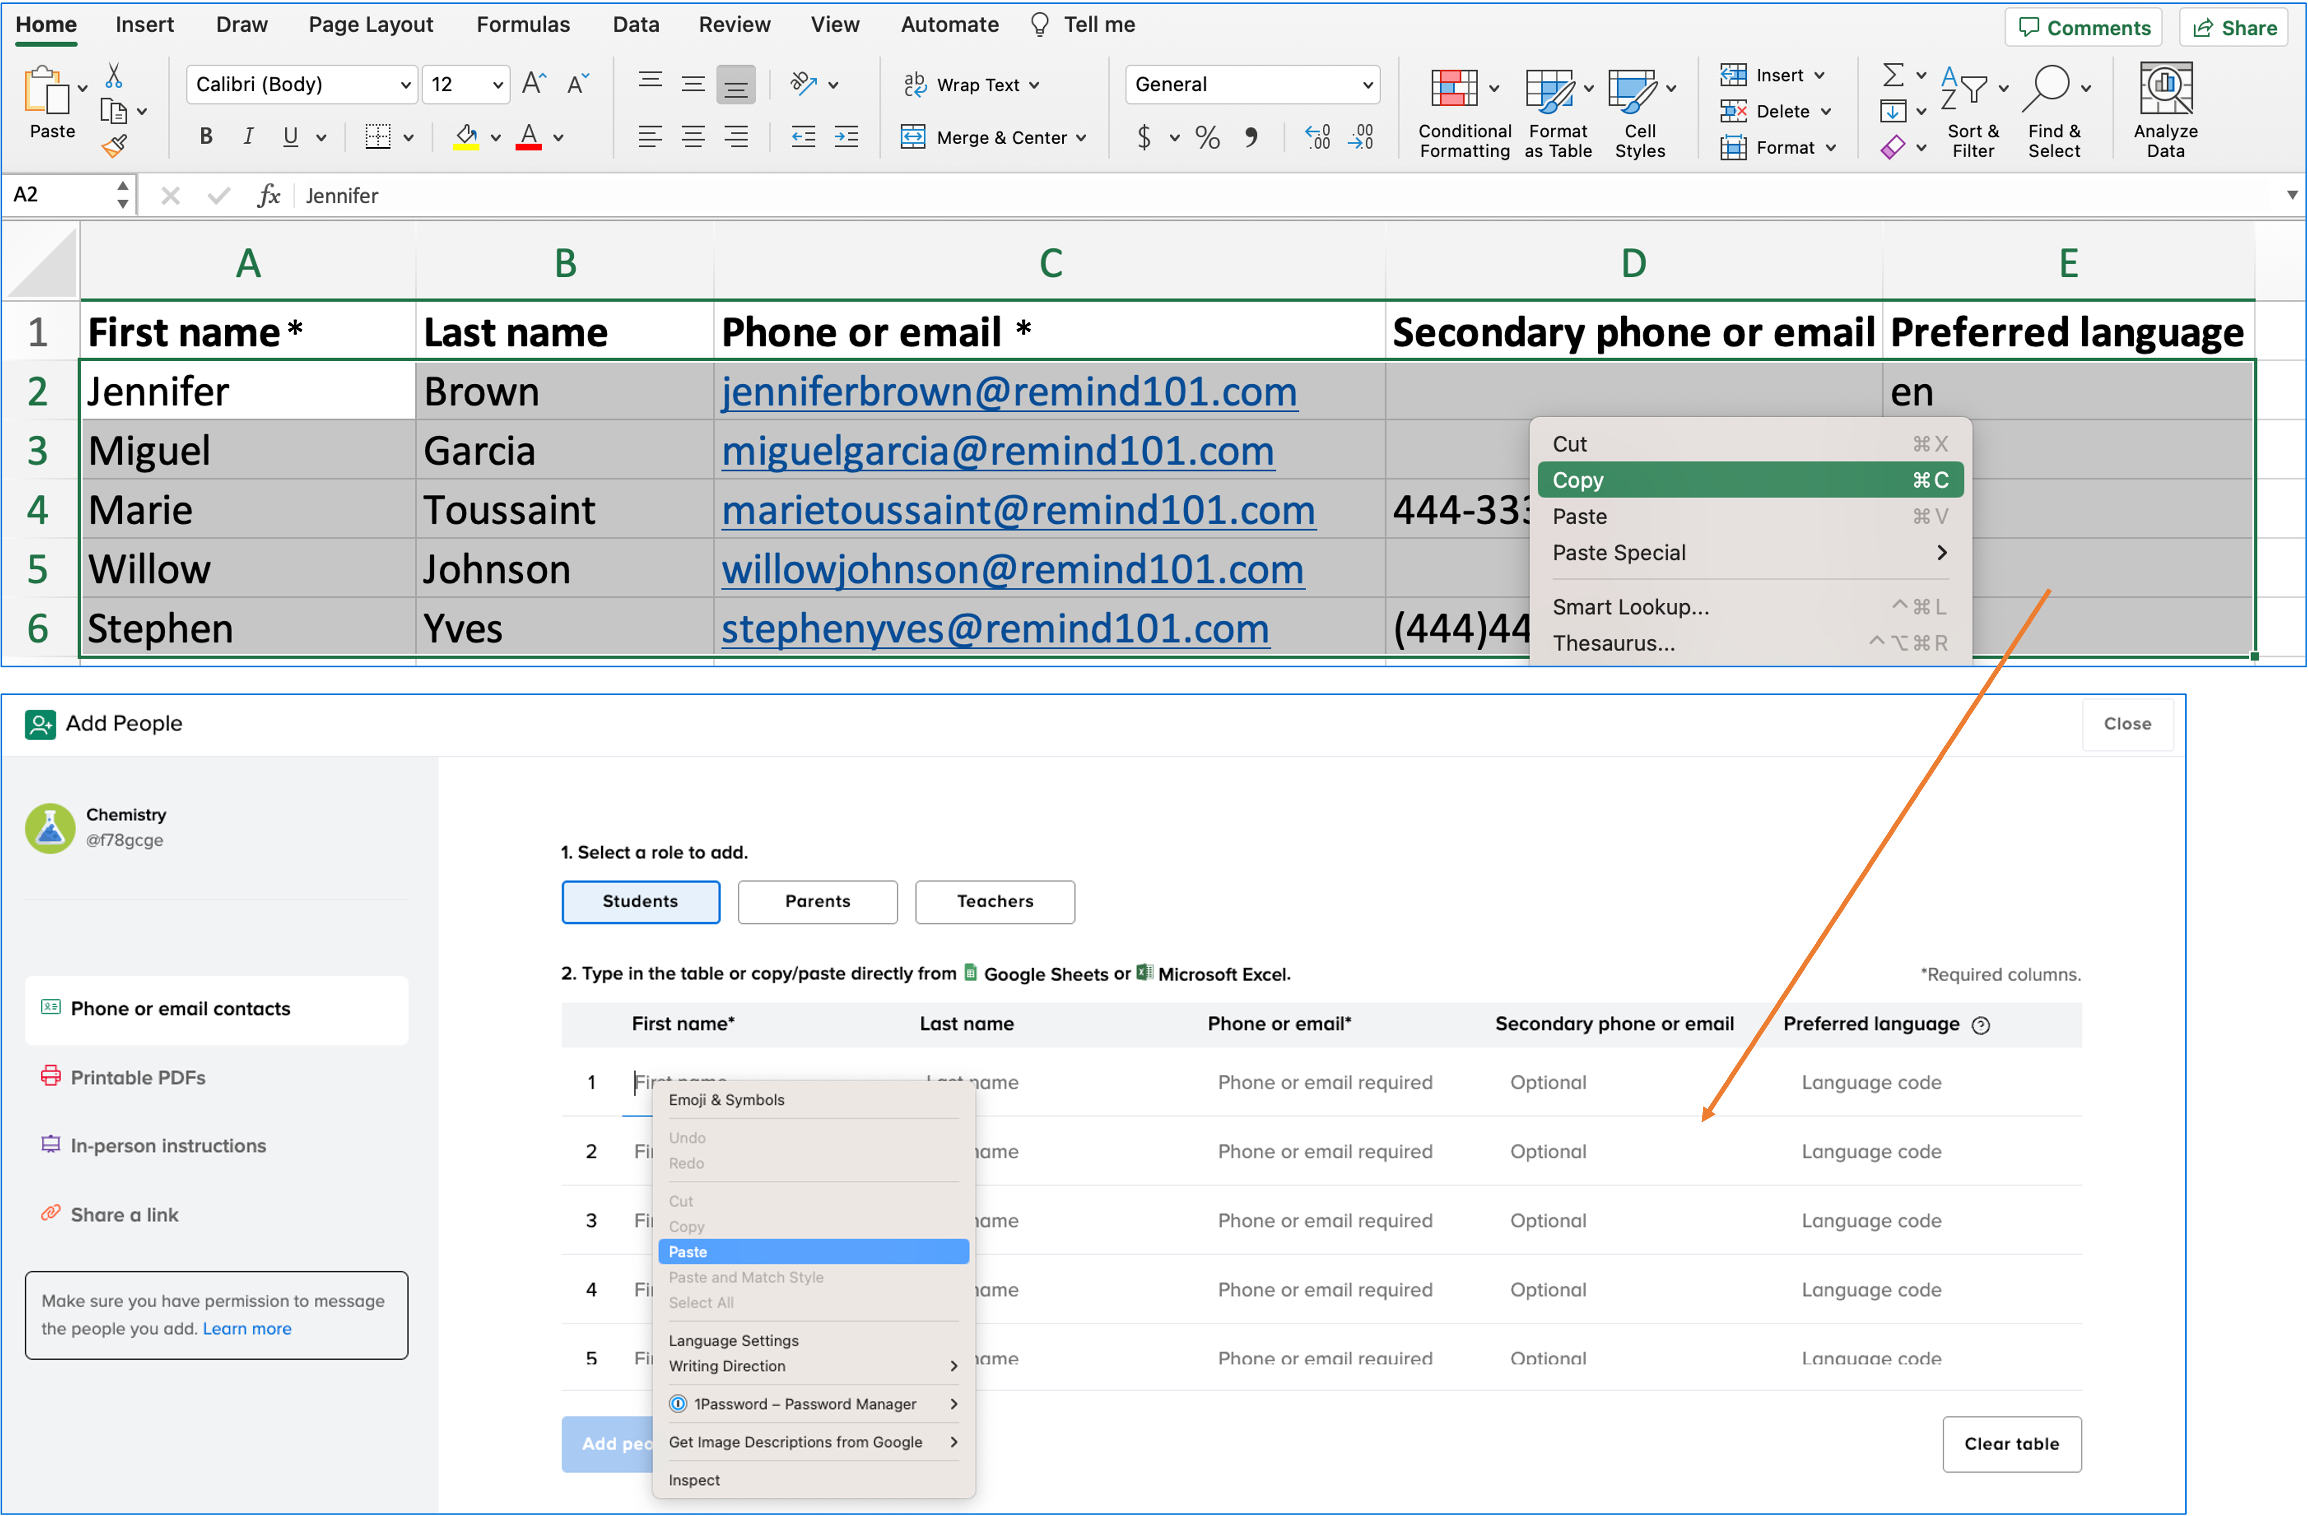Click the Increase Indent icon
The height and width of the screenshot is (1516, 2308).
tap(846, 136)
